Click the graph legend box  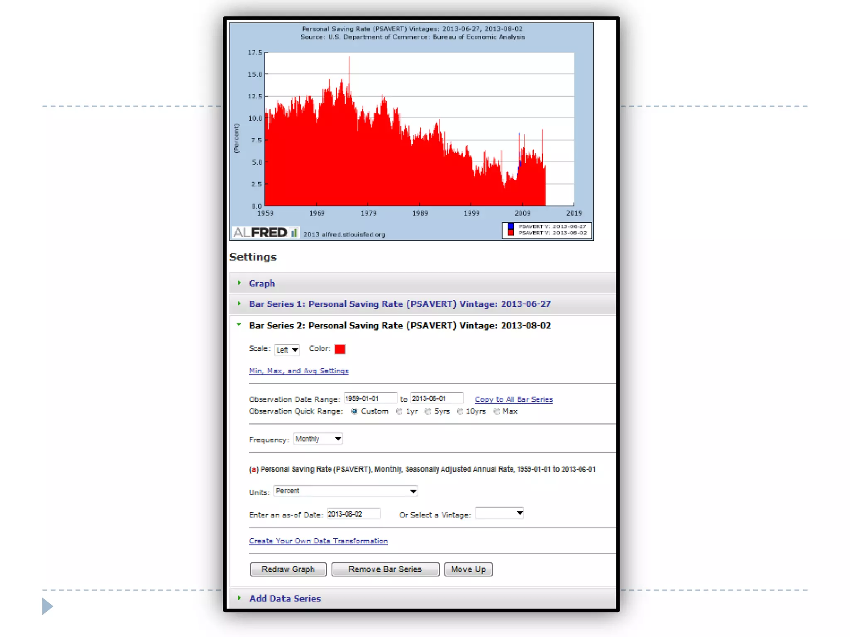(547, 230)
